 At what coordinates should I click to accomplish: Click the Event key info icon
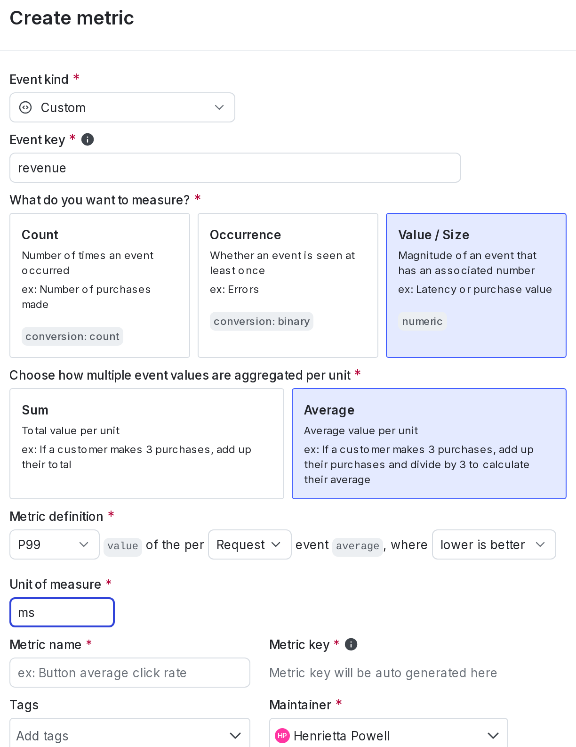[88, 139]
